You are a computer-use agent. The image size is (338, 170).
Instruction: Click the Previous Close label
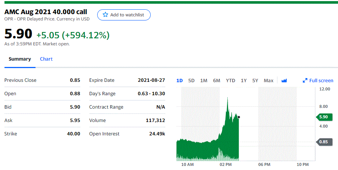click(21, 80)
